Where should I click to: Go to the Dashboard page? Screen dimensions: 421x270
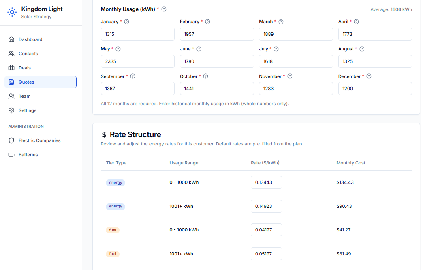click(41, 39)
